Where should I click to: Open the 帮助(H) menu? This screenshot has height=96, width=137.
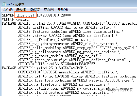click(x=63, y=10)
